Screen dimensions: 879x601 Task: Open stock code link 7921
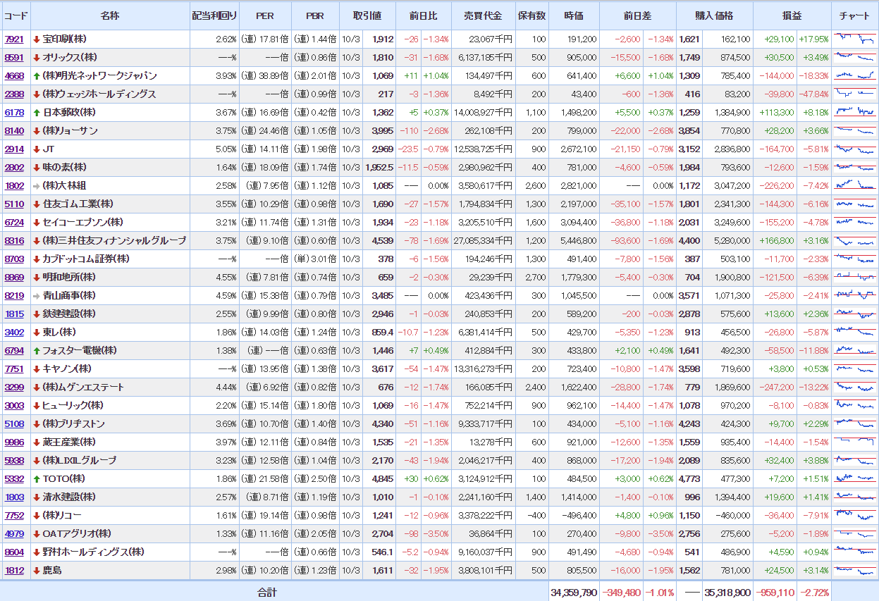(x=14, y=39)
